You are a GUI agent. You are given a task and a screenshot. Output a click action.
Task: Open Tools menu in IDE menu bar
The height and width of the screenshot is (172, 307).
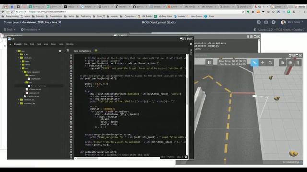point(61,44)
